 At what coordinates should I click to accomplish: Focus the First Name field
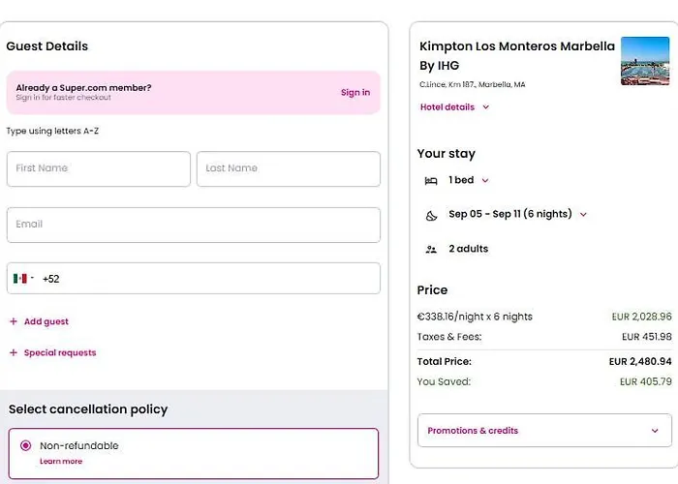tap(99, 169)
